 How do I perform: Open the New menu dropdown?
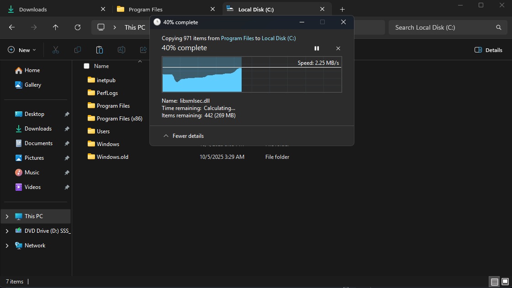click(21, 50)
